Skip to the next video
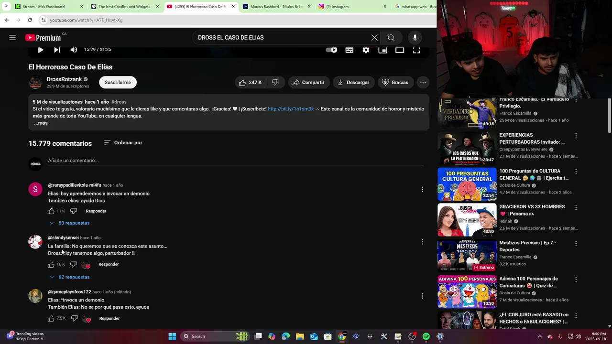Screen dimensions: 612x344 [x=57, y=50]
